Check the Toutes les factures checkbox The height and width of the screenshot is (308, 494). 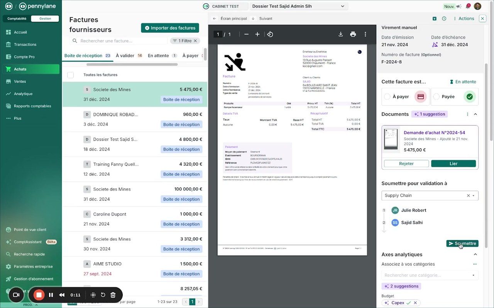(71, 75)
